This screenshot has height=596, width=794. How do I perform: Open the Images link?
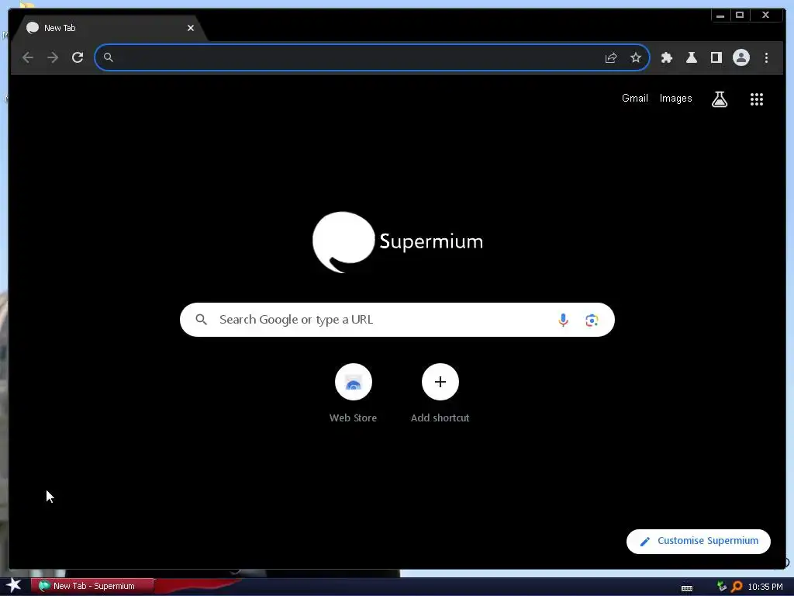pyautogui.click(x=675, y=99)
